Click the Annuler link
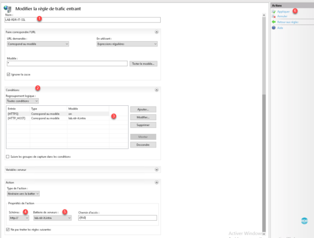Viewport: 314px width, 238px height. click(282, 16)
